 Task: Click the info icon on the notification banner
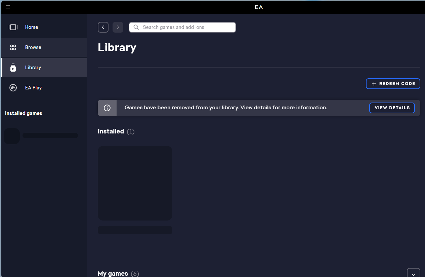(107, 108)
